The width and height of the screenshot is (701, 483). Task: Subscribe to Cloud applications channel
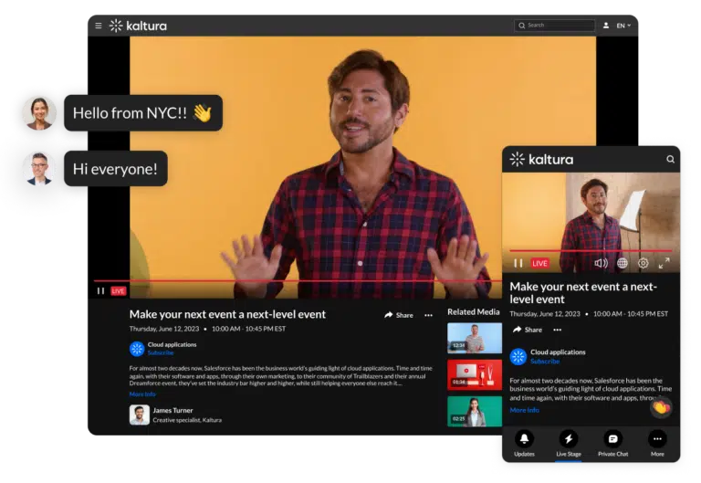(x=161, y=352)
